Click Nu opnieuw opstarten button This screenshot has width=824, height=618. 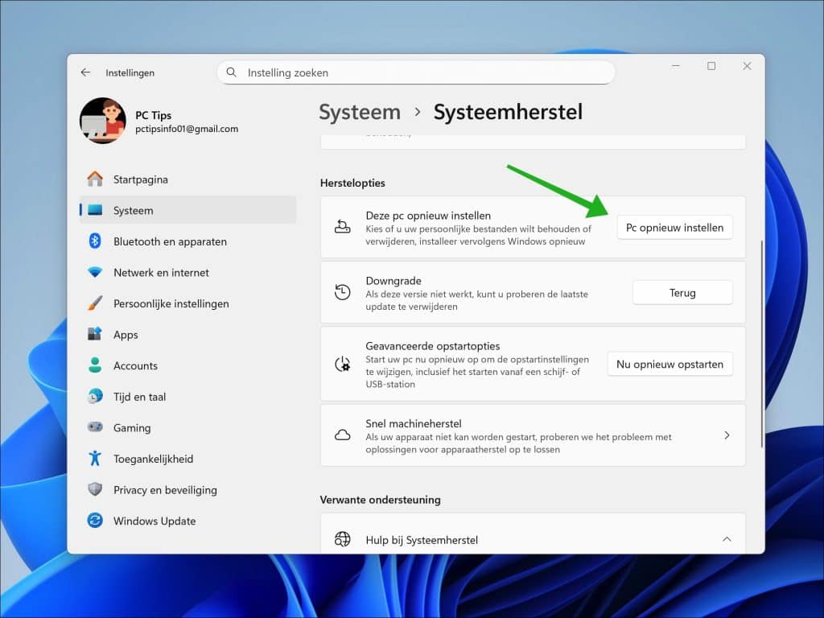[669, 365]
